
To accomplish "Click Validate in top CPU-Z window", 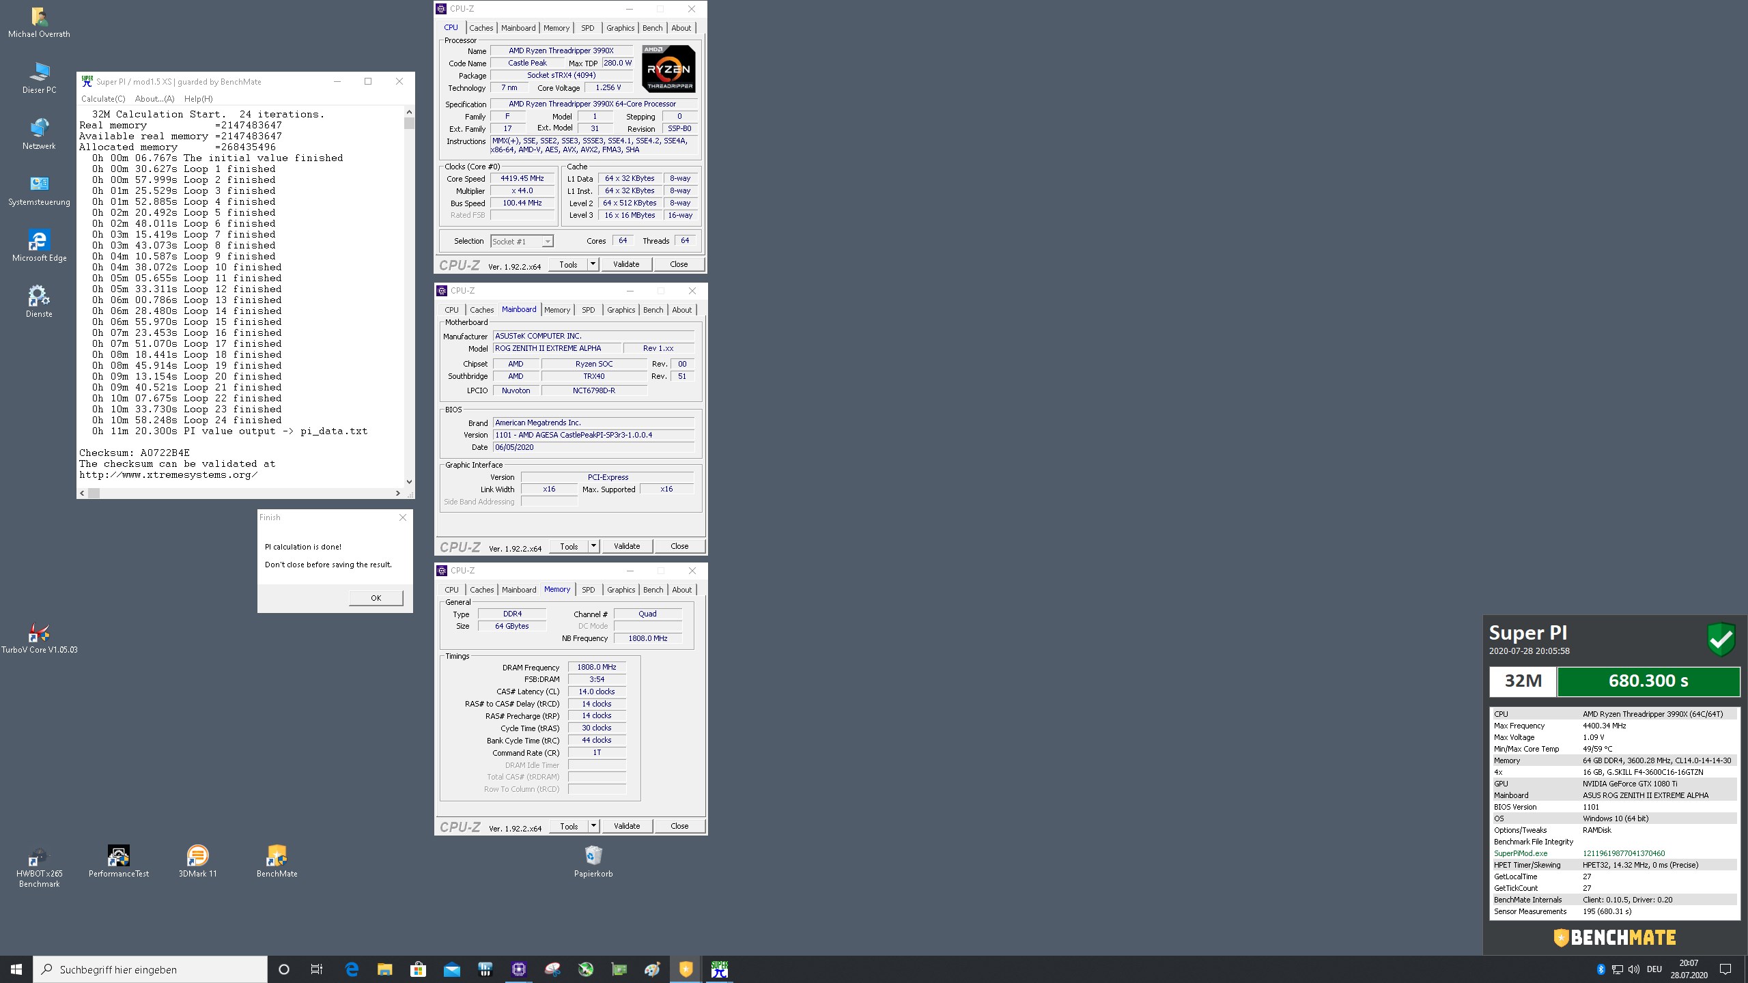I will [626, 264].
